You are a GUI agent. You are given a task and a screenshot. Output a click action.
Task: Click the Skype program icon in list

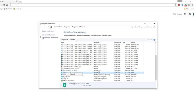(x=62, y=77)
